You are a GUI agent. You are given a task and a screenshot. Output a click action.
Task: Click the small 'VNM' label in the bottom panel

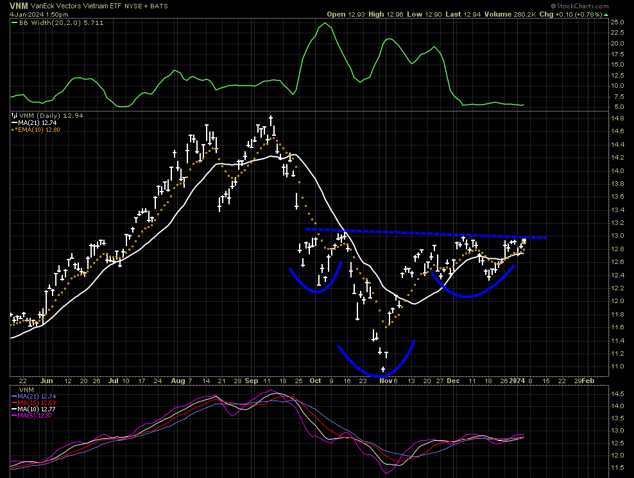coord(27,390)
